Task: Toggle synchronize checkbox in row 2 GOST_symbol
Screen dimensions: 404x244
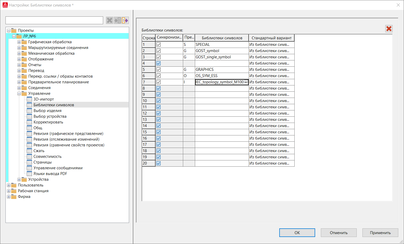Action: coord(158,51)
